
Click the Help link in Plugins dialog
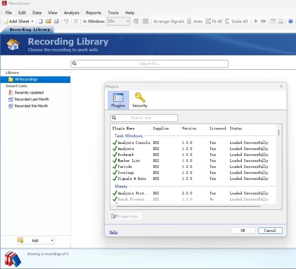[x=113, y=232]
